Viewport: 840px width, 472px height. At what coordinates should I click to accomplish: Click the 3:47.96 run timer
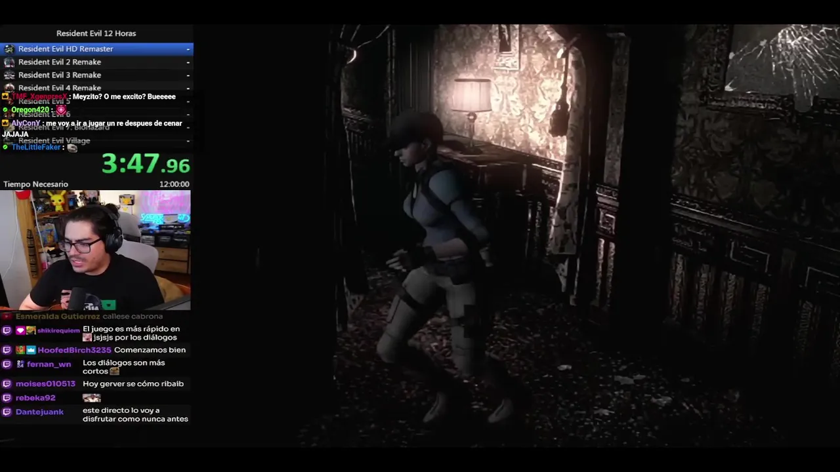[x=146, y=164]
